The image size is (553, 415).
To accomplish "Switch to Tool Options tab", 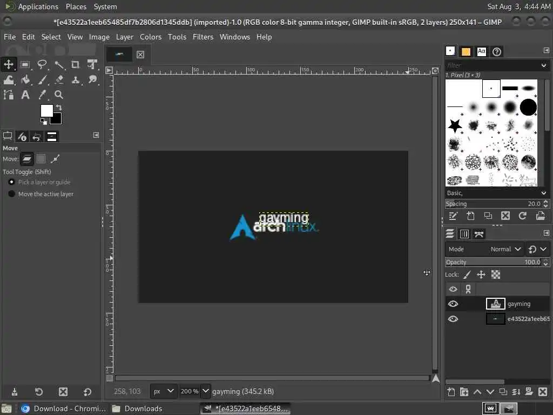I will pyautogui.click(x=8, y=136).
